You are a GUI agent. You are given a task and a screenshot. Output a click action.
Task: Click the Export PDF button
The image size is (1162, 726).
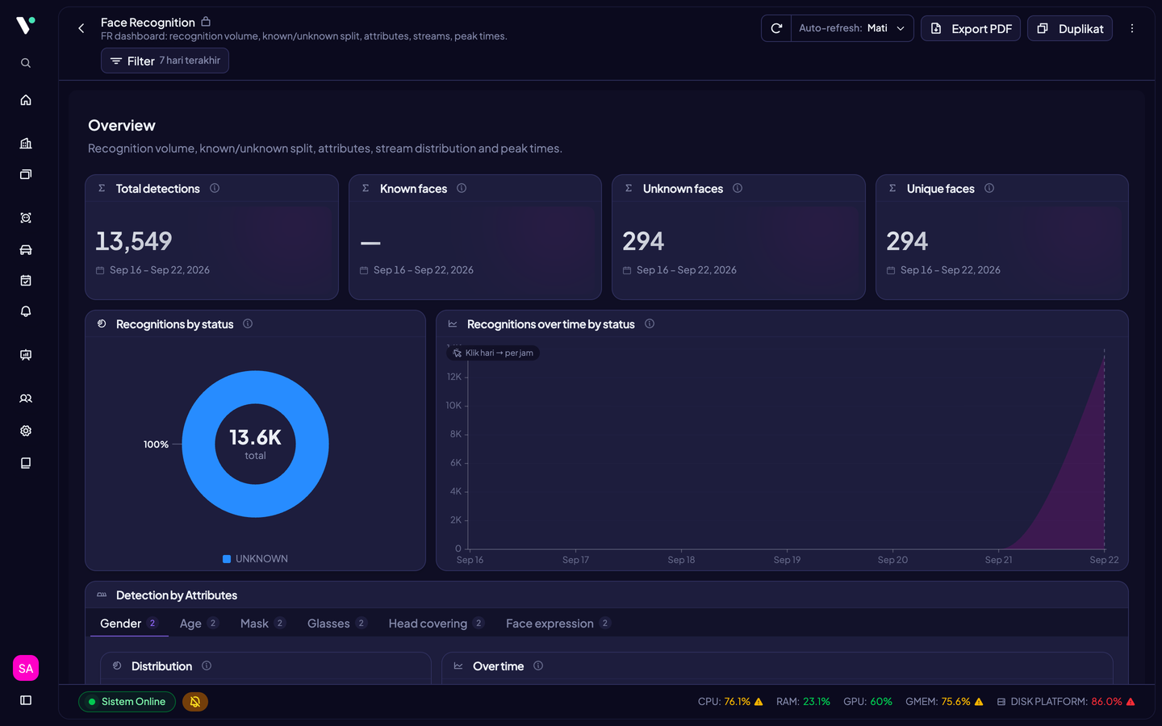coord(971,28)
